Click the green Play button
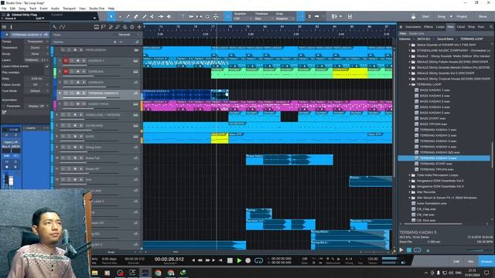The width and height of the screenshot is (495, 278). point(239,260)
